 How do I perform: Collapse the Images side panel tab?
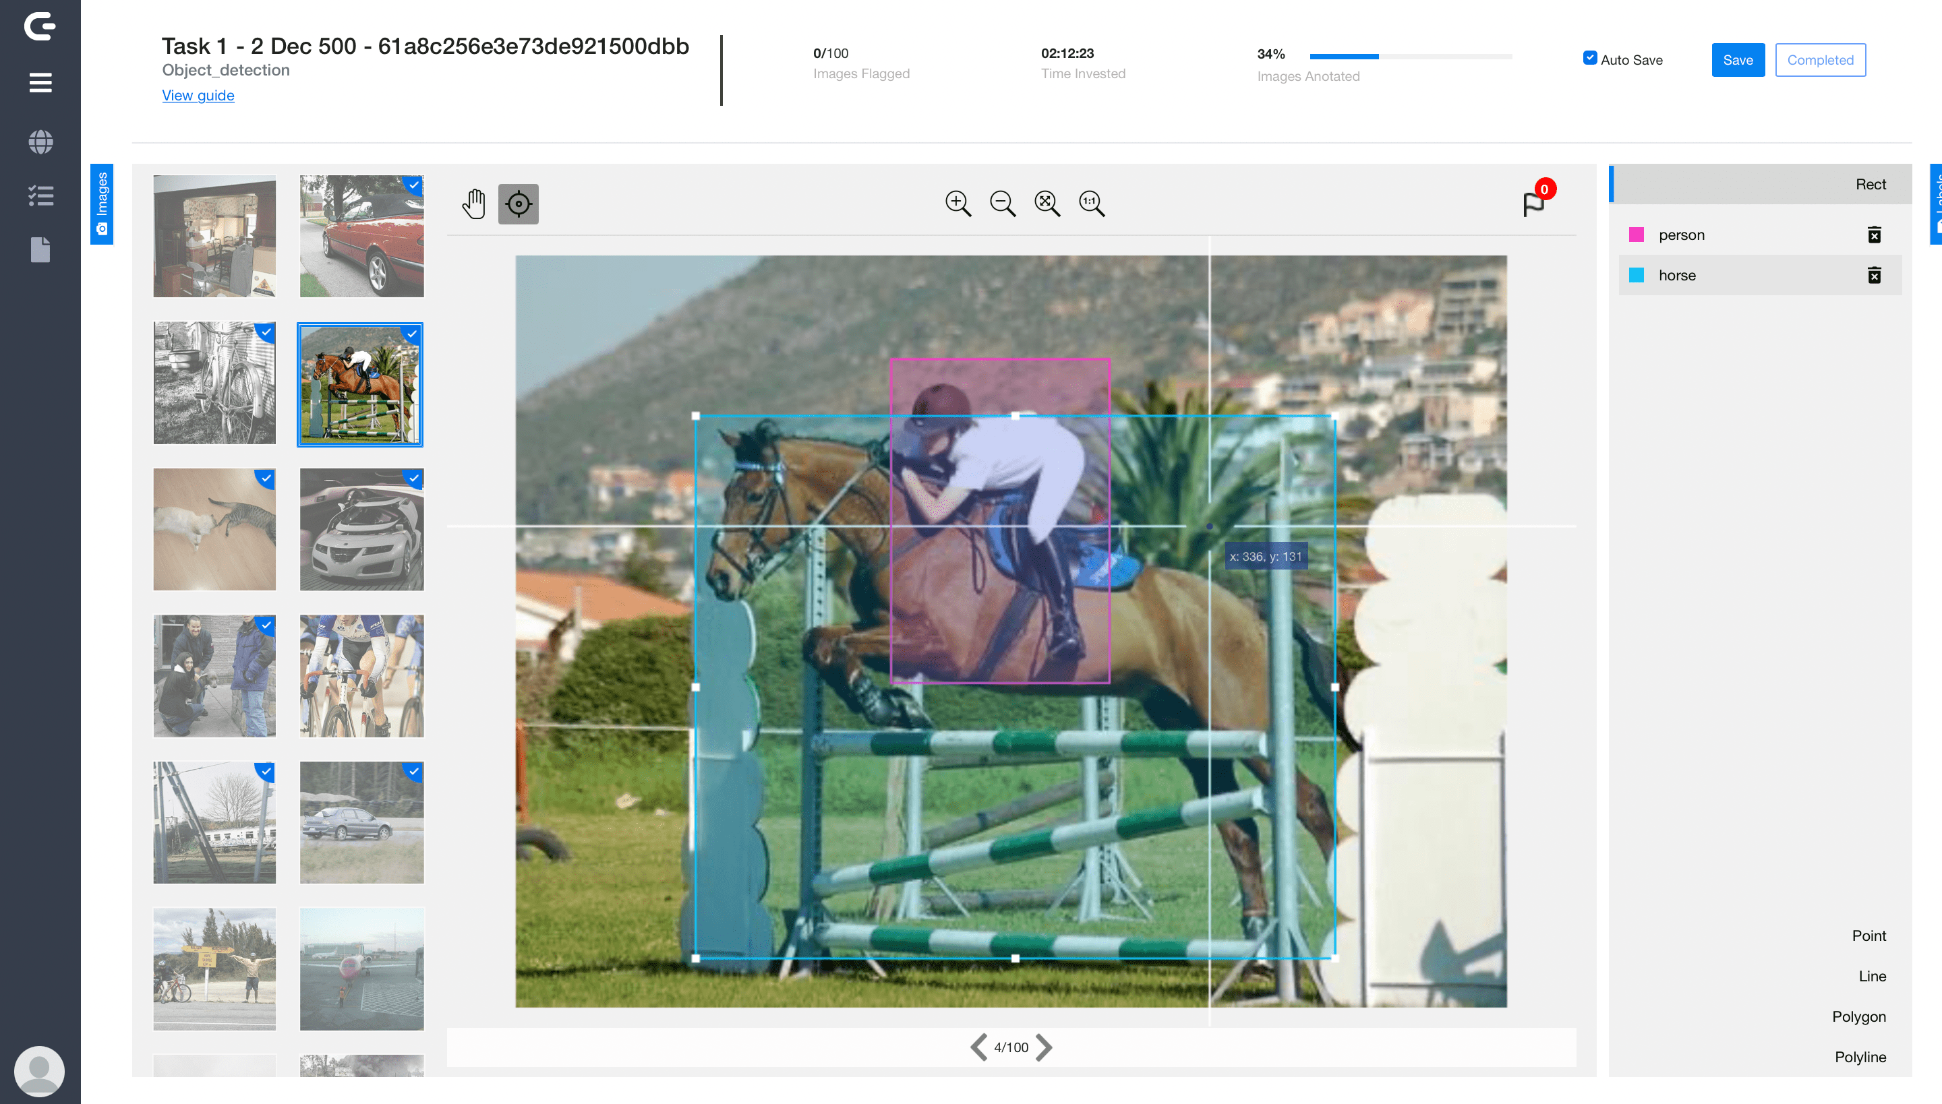tap(102, 204)
